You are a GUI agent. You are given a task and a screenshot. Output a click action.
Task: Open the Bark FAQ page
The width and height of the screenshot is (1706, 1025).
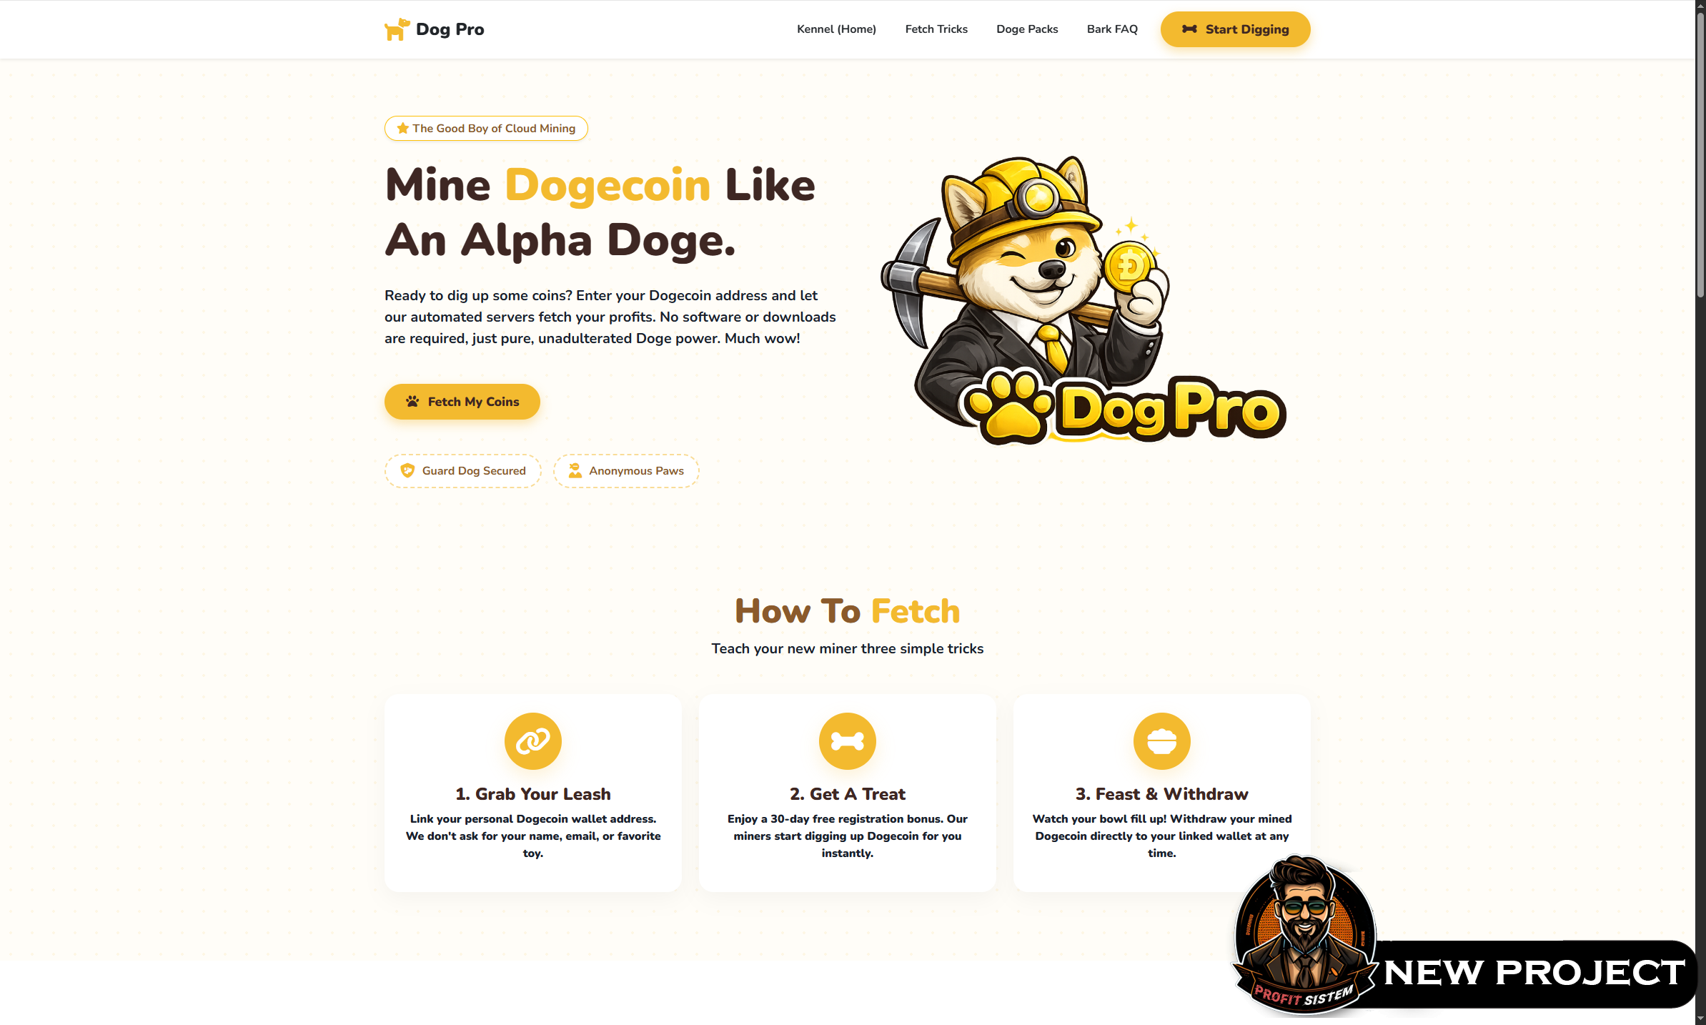pyautogui.click(x=1112, y=29)
